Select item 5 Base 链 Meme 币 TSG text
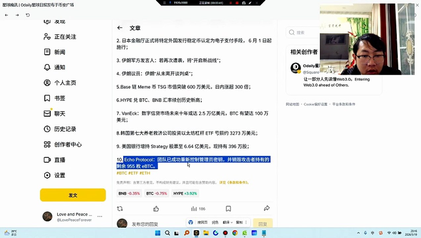Viewport: 421px width, 238px height. [x=183, y=87]
